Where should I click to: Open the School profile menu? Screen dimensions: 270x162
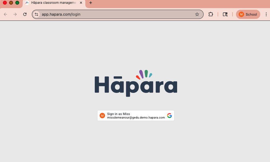pos(248,14)
